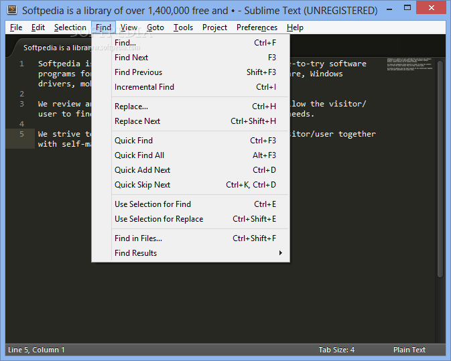The image size is (451, 361).
Task: Open the Tab Size: 4 selector
Action: click(x=336, y=350)
